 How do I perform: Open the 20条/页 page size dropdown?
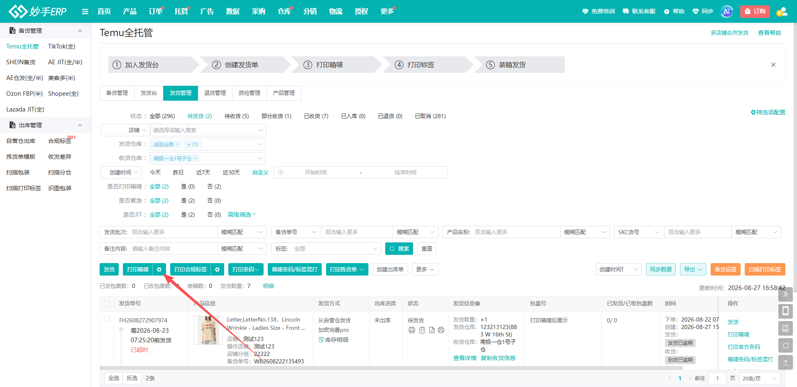point(760,378)
